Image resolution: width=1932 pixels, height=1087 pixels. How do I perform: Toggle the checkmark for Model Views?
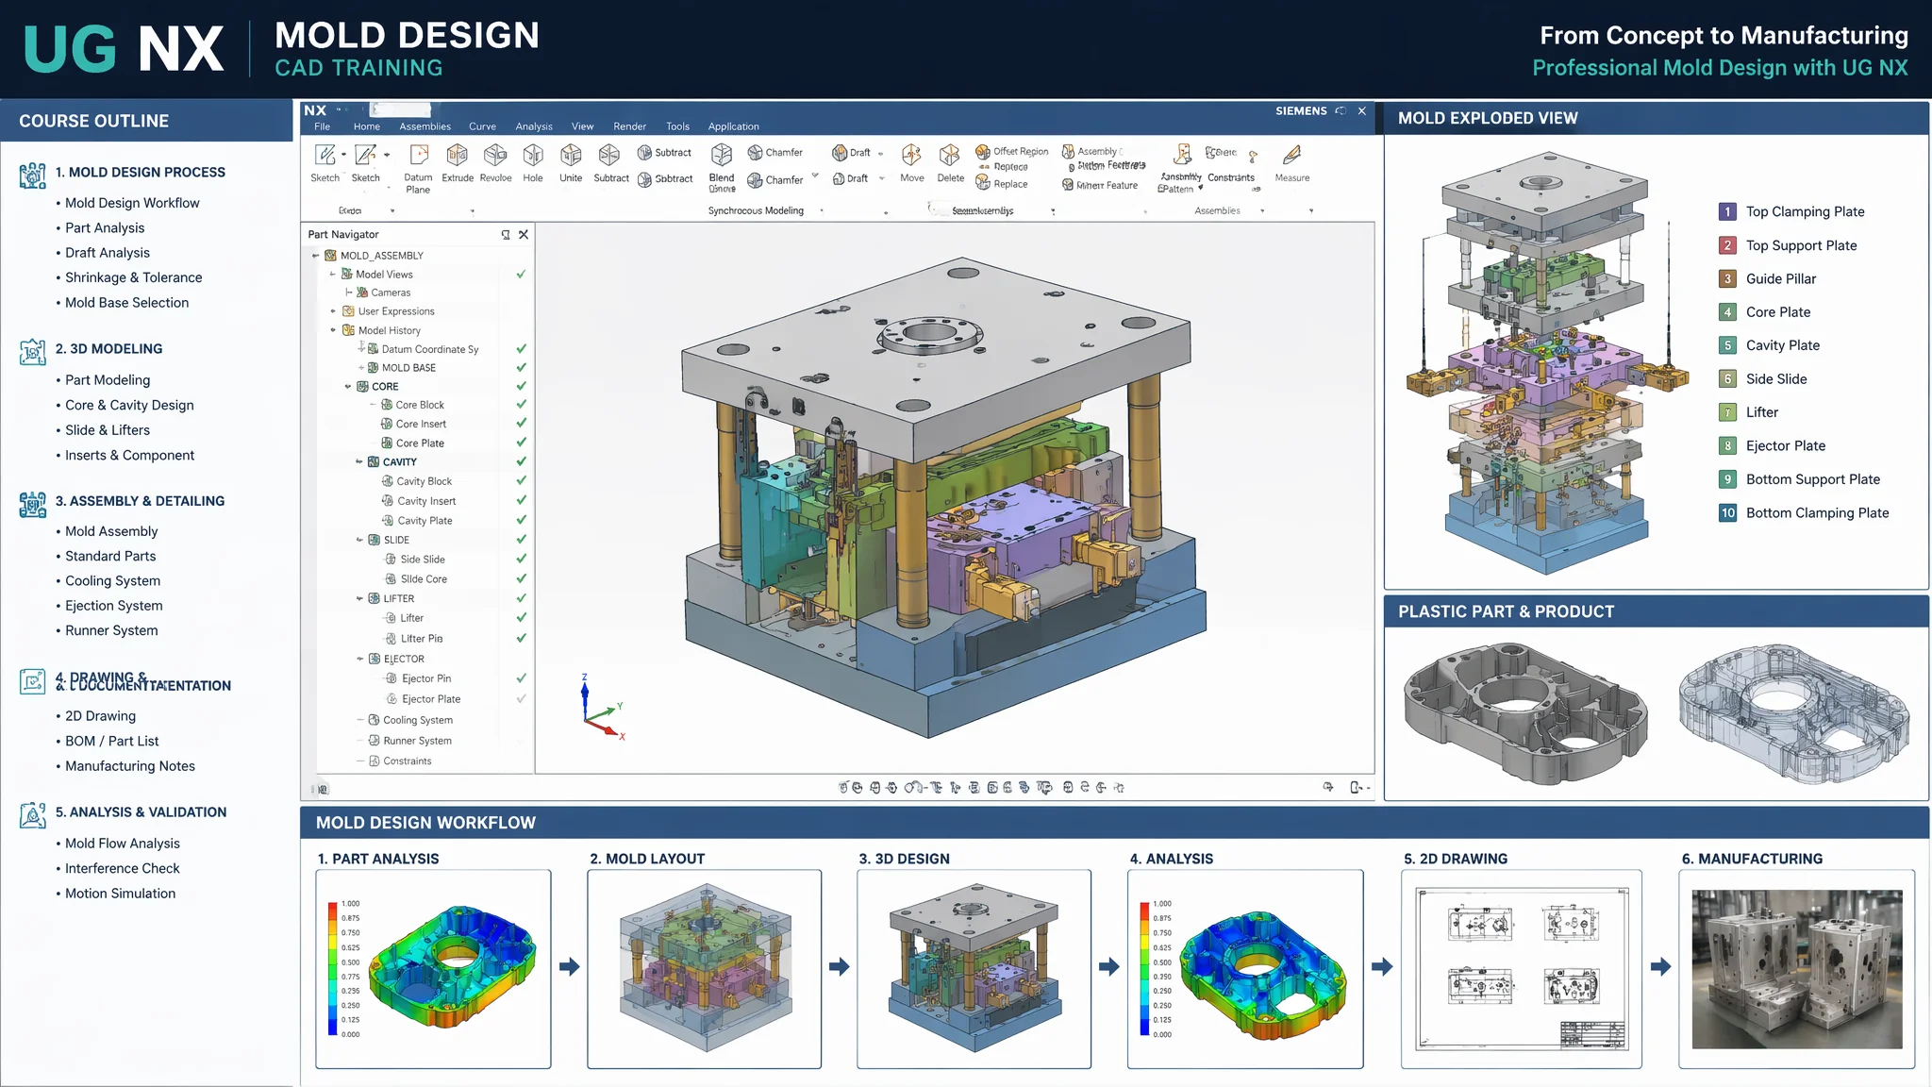521,275
